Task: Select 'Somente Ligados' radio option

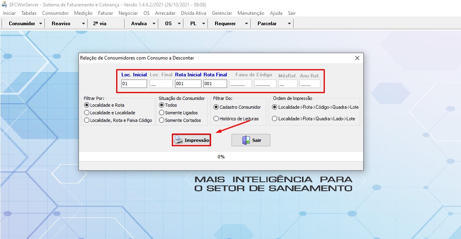Action: pyautogui.click(x=162, y=113)
